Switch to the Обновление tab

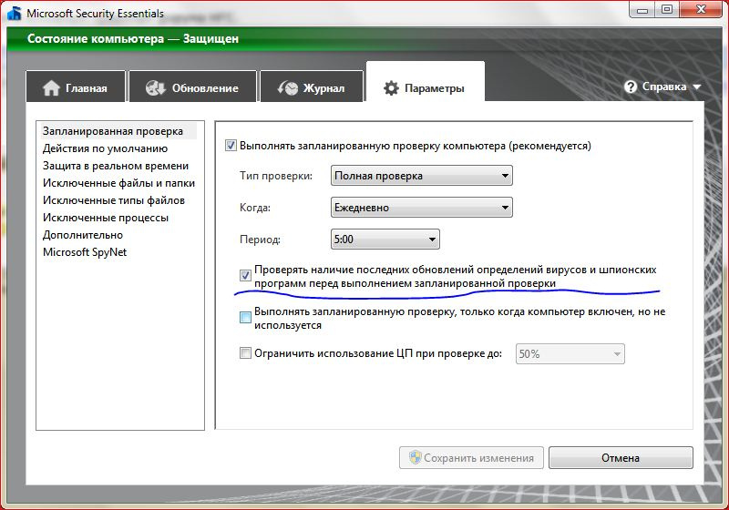point(192,88)
